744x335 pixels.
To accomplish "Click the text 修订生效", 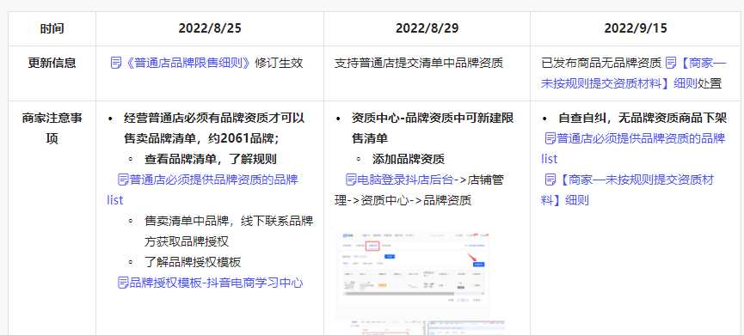I will point(279,63).
